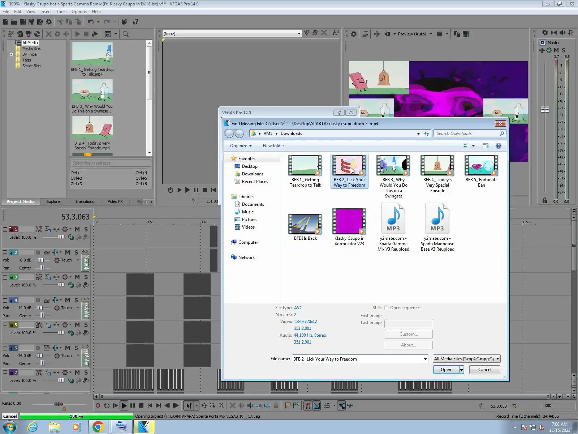
Task: Click the help icon in the file dialog
Action: point(499,146)
